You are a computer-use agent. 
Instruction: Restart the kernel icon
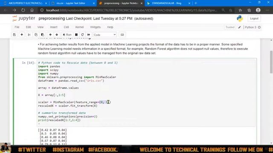(82, 35)
